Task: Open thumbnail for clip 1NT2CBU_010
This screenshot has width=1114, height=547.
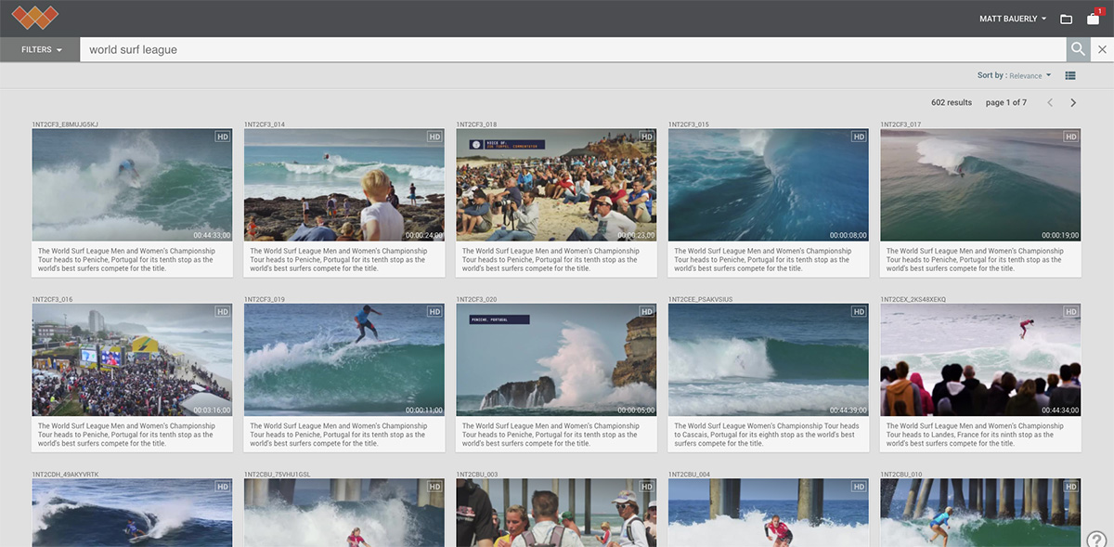Action: 980,513
